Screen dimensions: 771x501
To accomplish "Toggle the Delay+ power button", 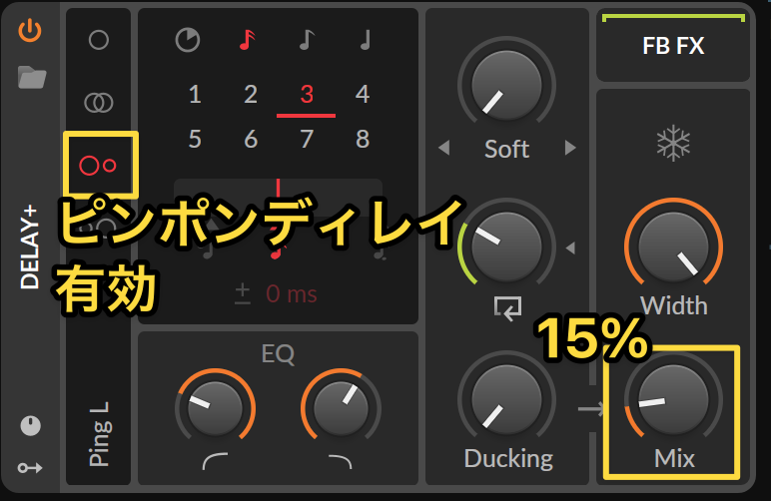I will click(x=30, y=30).
